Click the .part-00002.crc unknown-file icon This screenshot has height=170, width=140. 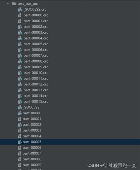pos(20,27)
